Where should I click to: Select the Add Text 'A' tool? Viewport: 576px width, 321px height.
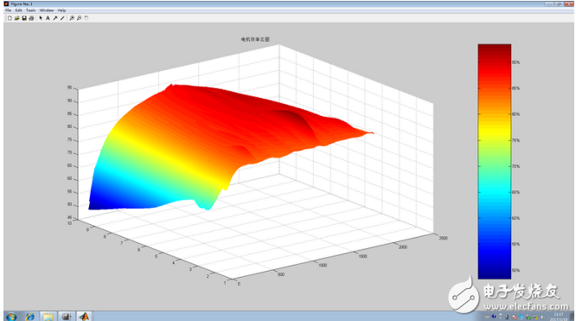coord(48,18)
